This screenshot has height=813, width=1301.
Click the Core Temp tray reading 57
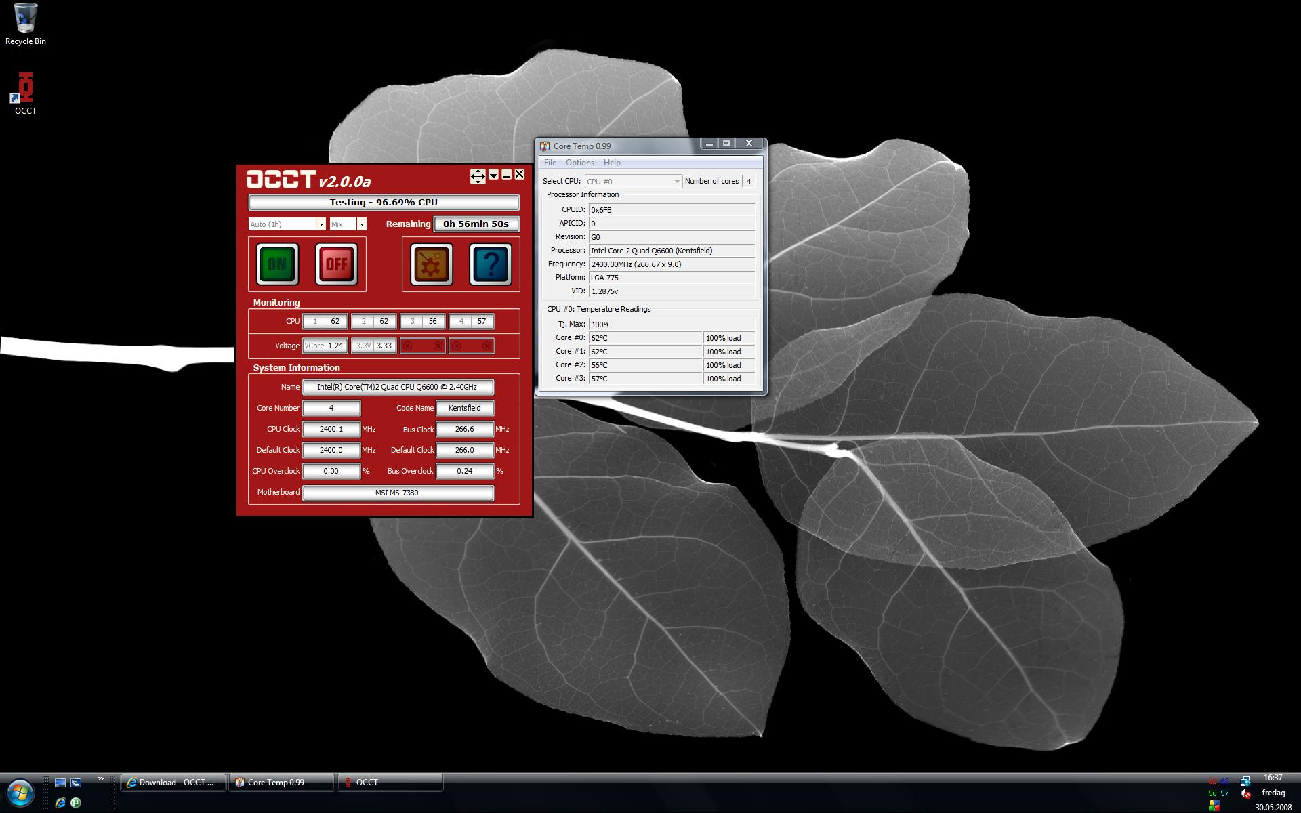point(1224,793)
